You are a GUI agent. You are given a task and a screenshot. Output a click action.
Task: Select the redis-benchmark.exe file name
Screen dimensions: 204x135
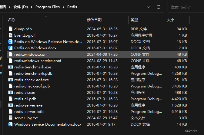click(33, 67)
